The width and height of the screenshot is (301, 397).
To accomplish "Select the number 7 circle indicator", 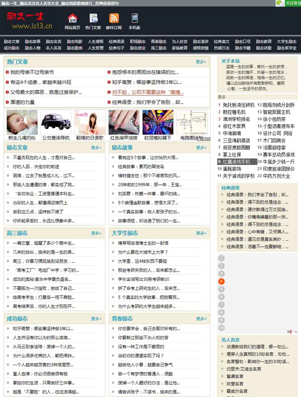I will coord(221,305).
